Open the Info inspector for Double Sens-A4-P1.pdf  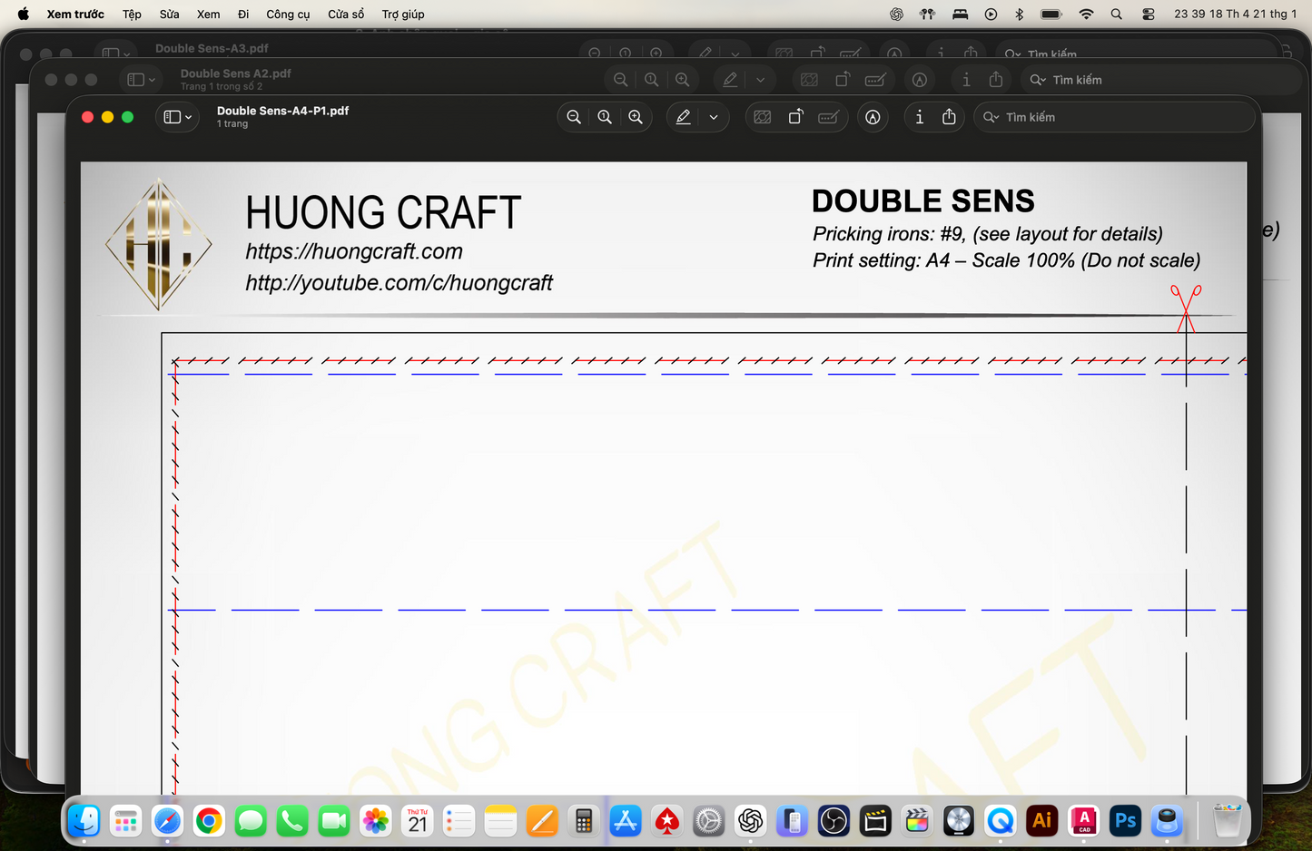pos(919,116)
